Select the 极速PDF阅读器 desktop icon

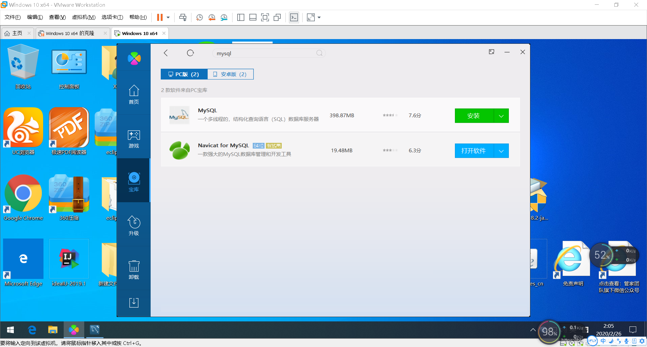pyautogui.click(x=69, y=131)
